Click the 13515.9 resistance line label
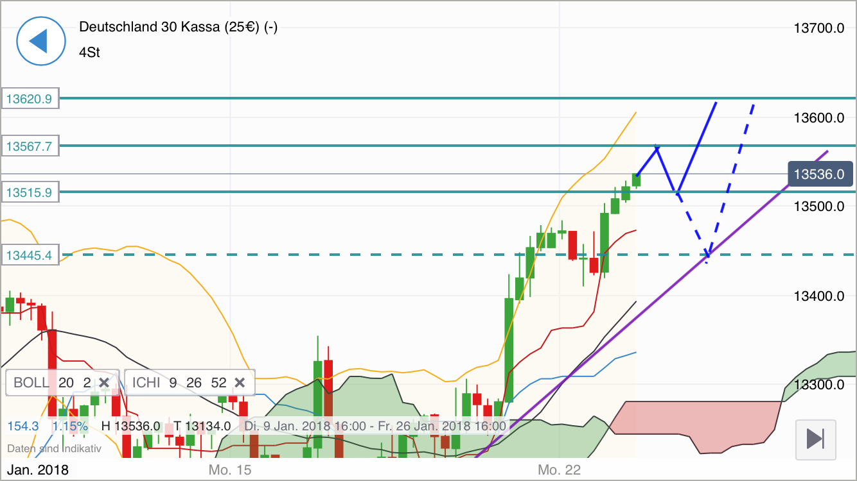This screenshot has width=857, height=481. coord(29,192)
